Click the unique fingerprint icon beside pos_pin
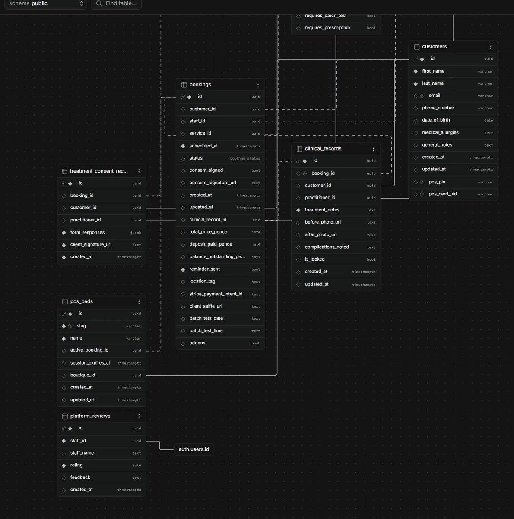The image size is (514, 519). [x=422, y=183]
